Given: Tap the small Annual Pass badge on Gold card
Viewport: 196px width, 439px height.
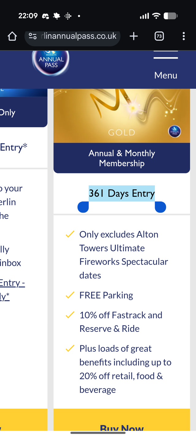Looking at the screenshot, I should coord(175,132).
